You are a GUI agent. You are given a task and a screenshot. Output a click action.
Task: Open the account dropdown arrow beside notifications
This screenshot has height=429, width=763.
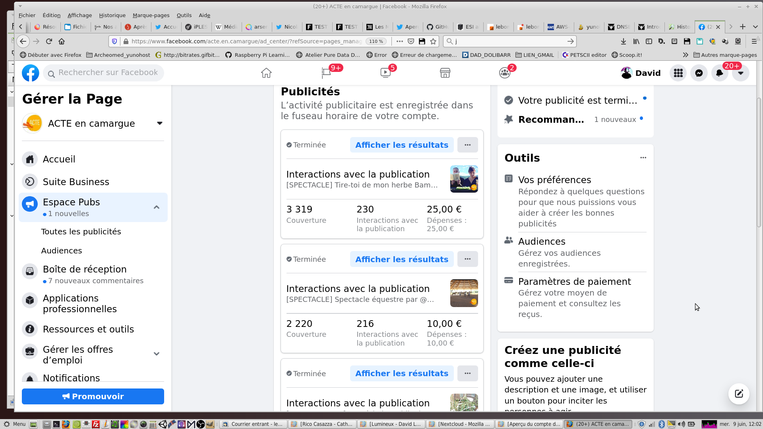740,73
